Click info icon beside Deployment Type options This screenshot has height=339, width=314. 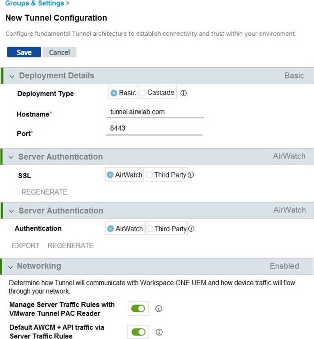pos(184,93)
